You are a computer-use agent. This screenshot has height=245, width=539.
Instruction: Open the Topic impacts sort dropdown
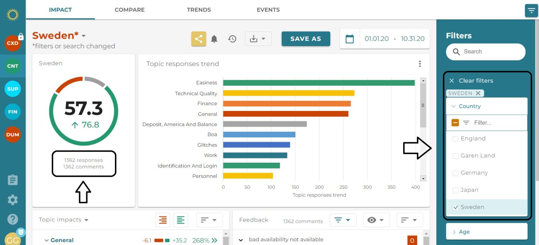point(209,220)
